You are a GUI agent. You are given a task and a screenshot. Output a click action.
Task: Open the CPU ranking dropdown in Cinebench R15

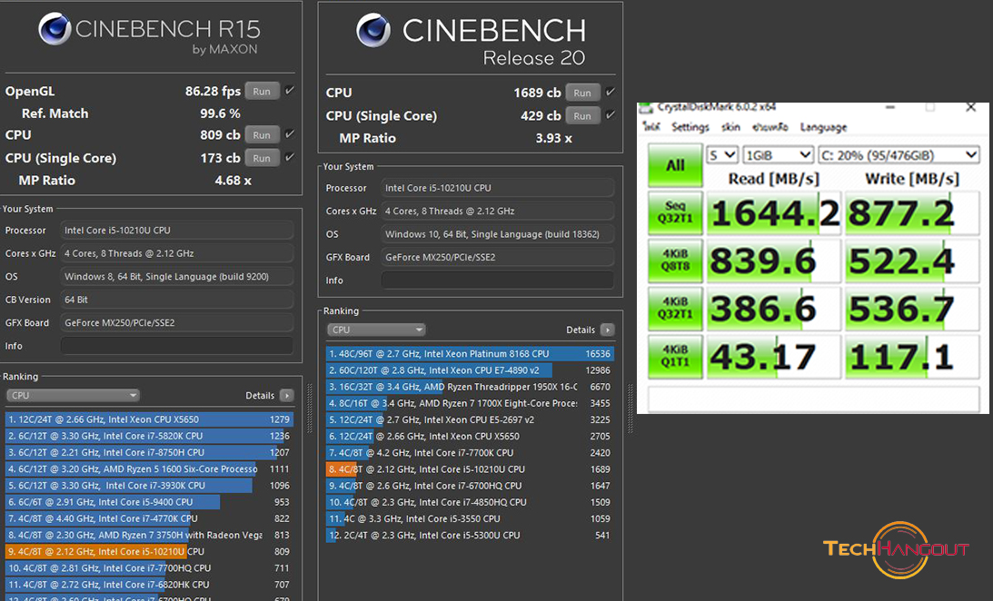pyautogui.click(x=73, y=396)
